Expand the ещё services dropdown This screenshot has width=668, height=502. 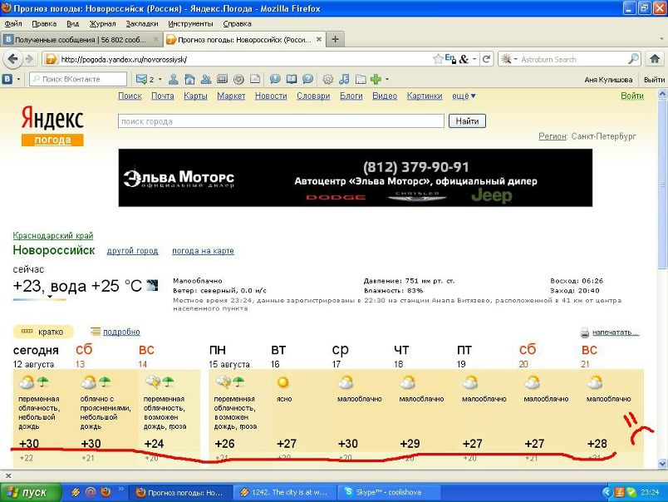coord(464,96)
